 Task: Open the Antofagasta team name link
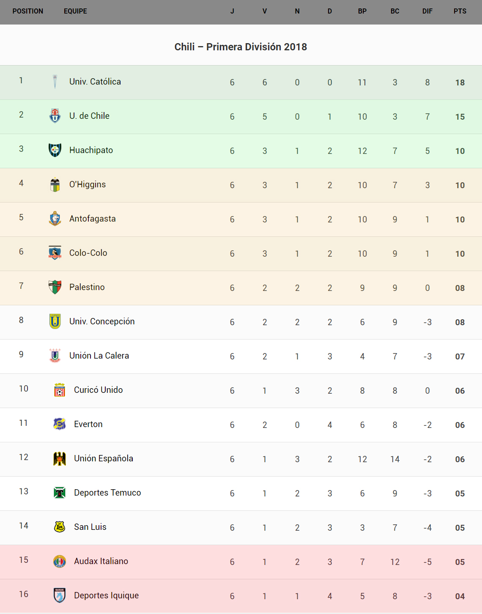[x=93, y=219]
